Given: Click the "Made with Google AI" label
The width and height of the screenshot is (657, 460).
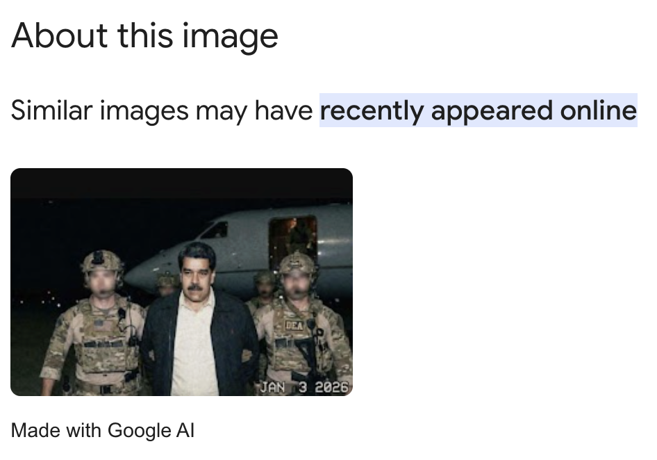Looking at the screenshot, I should 103,431.
